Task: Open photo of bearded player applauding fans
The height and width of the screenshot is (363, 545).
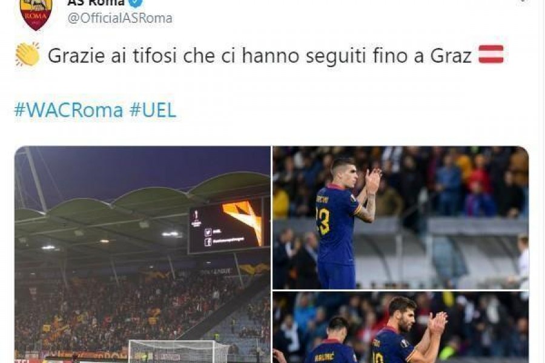Action: pos(401,327)
